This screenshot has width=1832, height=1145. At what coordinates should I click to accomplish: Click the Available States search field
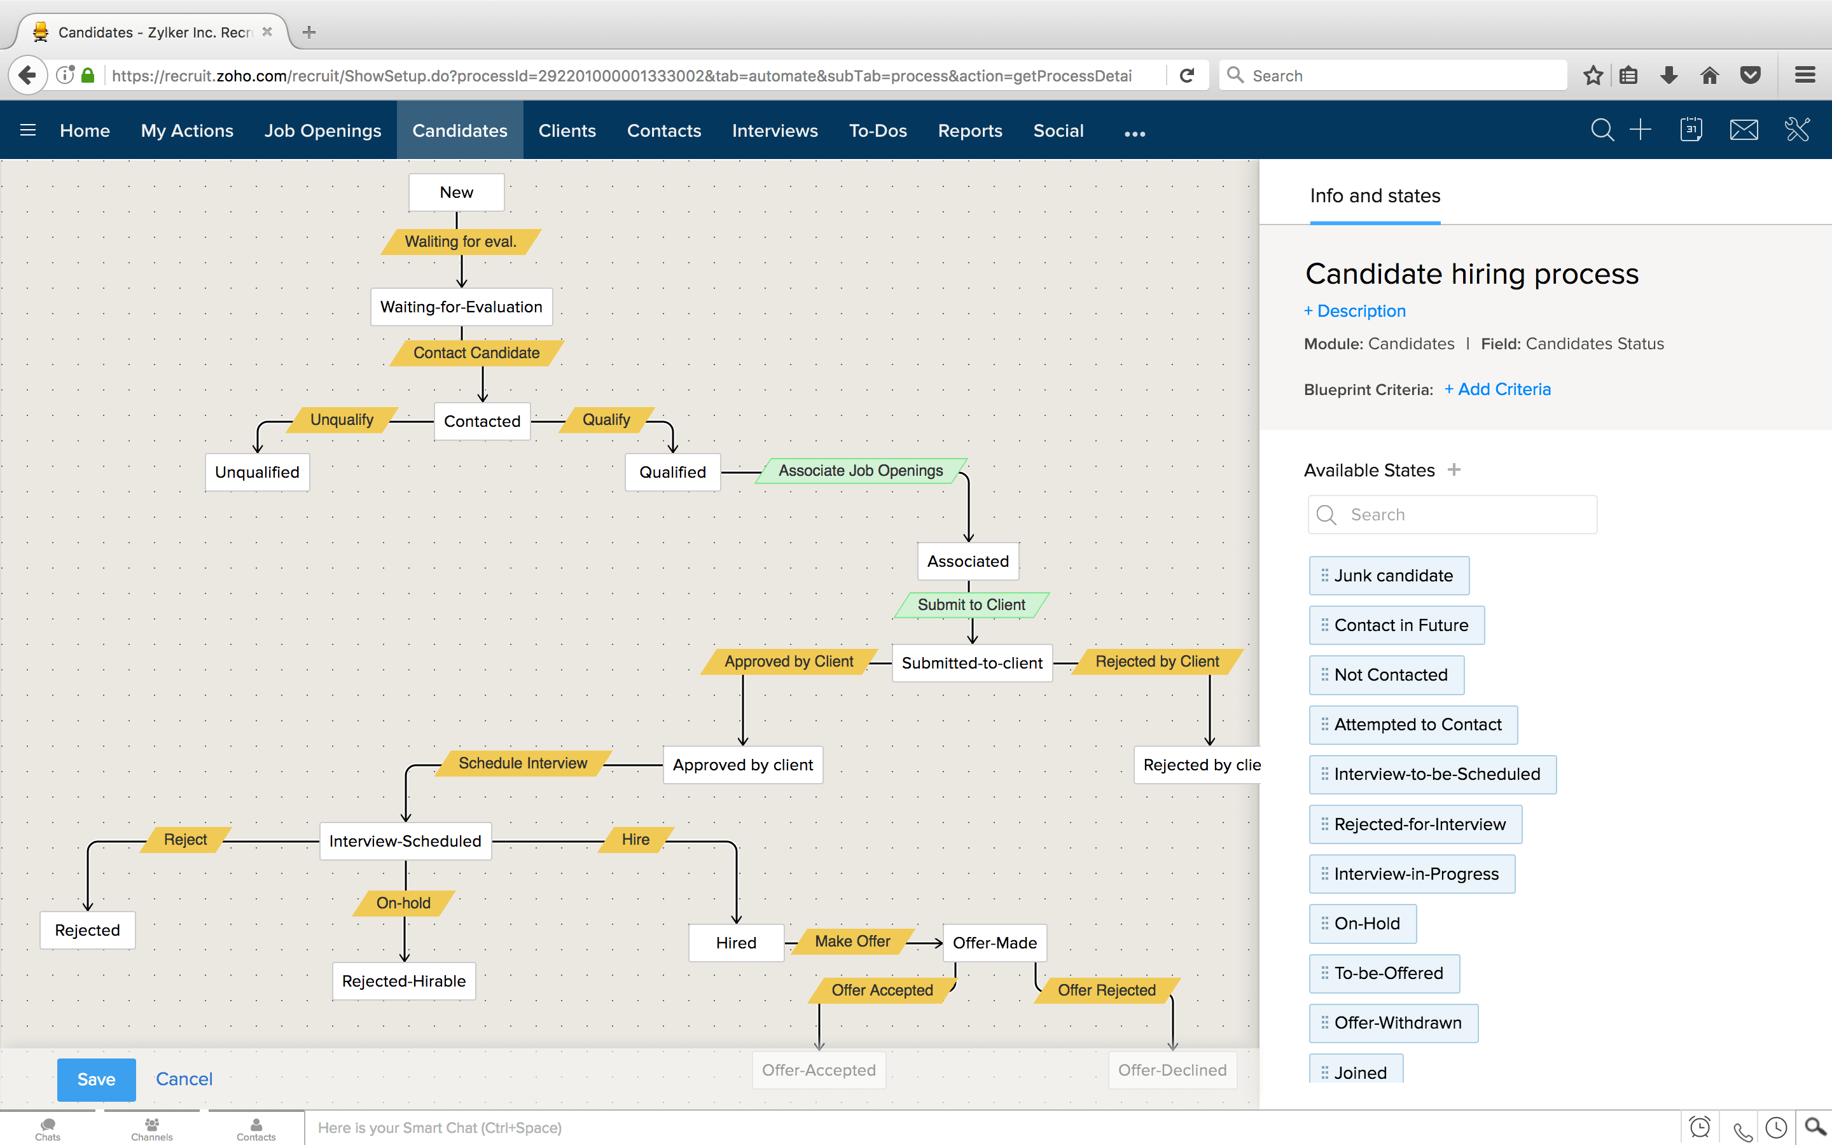coord(1461,515)
